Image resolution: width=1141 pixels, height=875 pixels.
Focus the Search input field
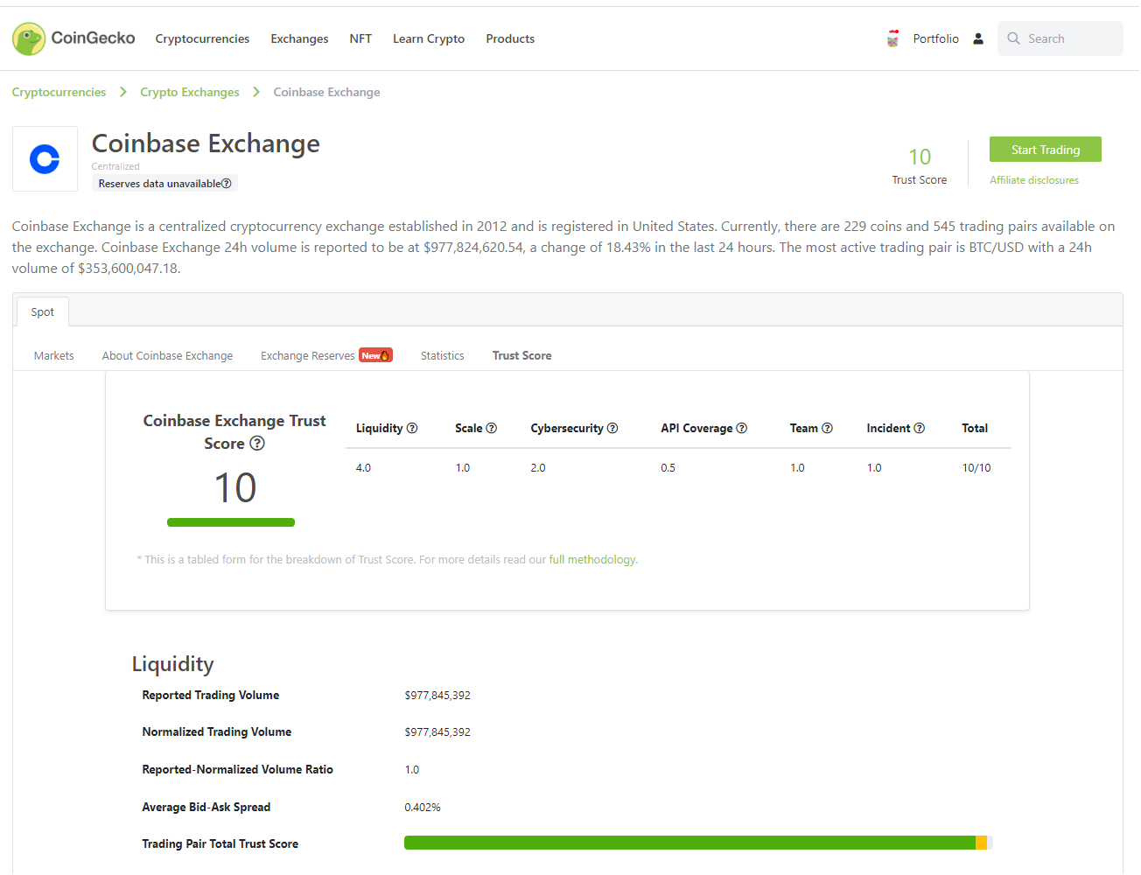(x=1060, y=38)
